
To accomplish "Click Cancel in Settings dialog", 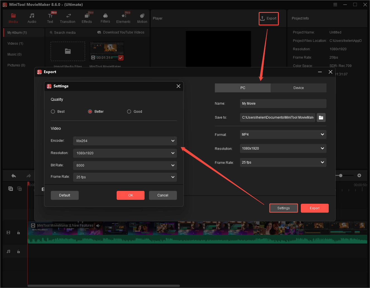I will 163,195.
